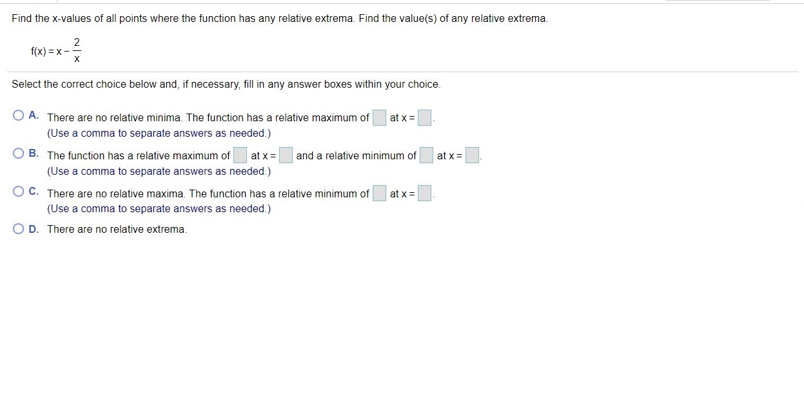The width and height of the screenshot is (804, 405).
Task: Click the x-value box in choice A
Action: 424,117
